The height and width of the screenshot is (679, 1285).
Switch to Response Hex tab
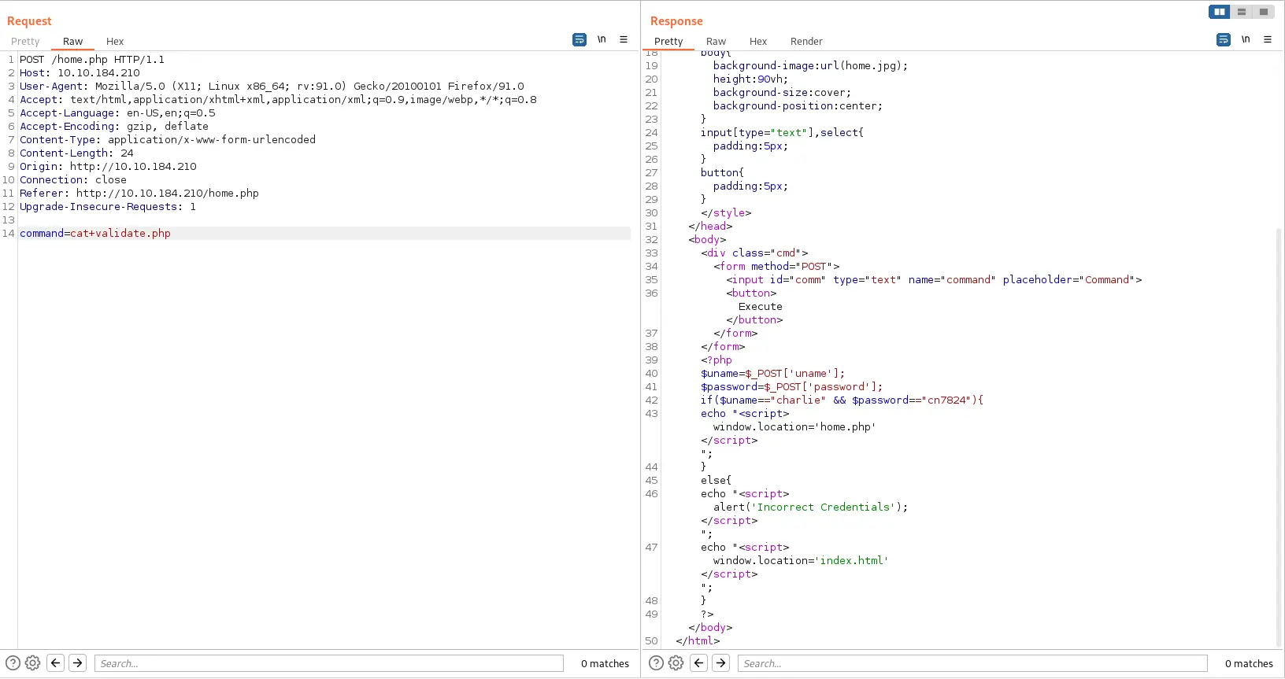pyautogui.click(x=758, y=42)
